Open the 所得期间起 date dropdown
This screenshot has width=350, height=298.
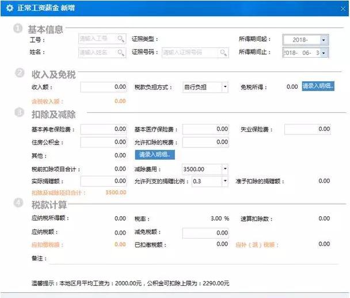(x=324, y=40)
